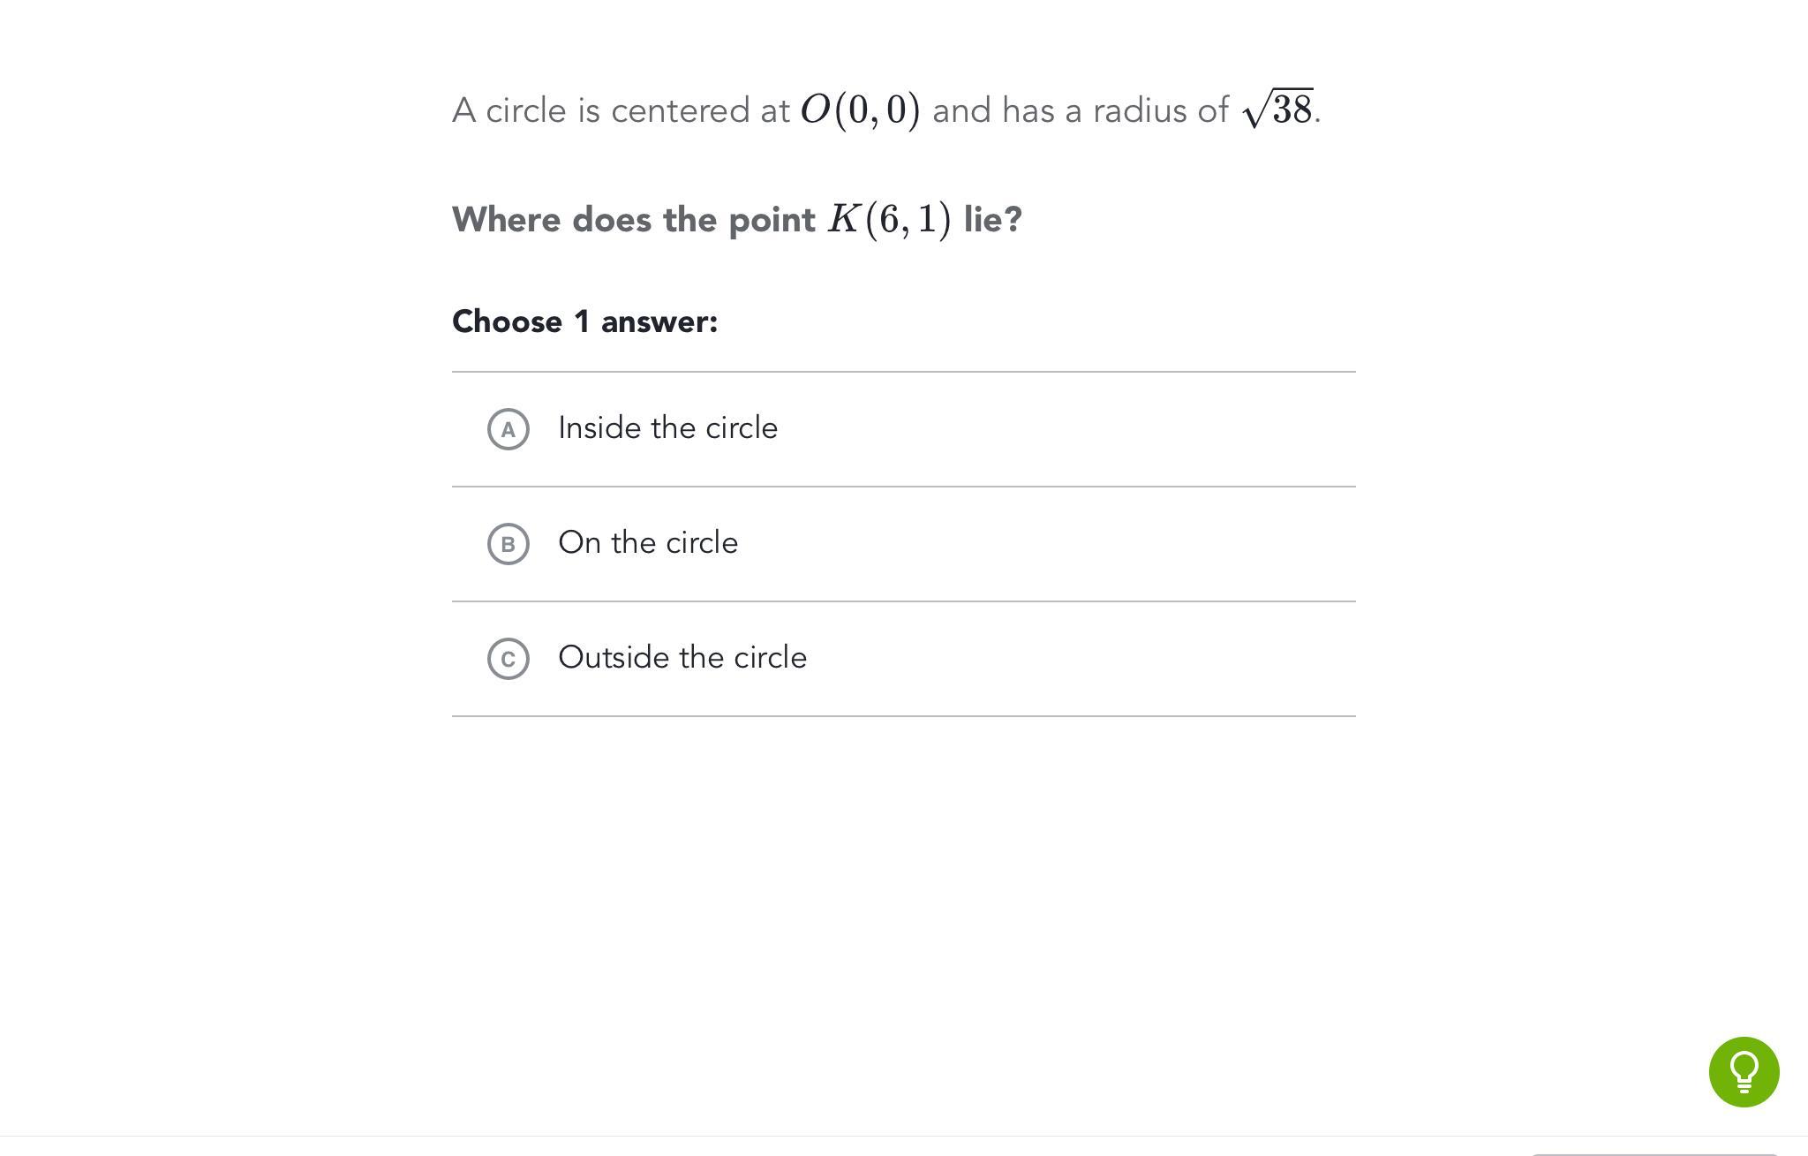Viewport: 1808px width, 1156px height.
Task: Open the green lightbulb hint button
Action: coord(1744,1071)
